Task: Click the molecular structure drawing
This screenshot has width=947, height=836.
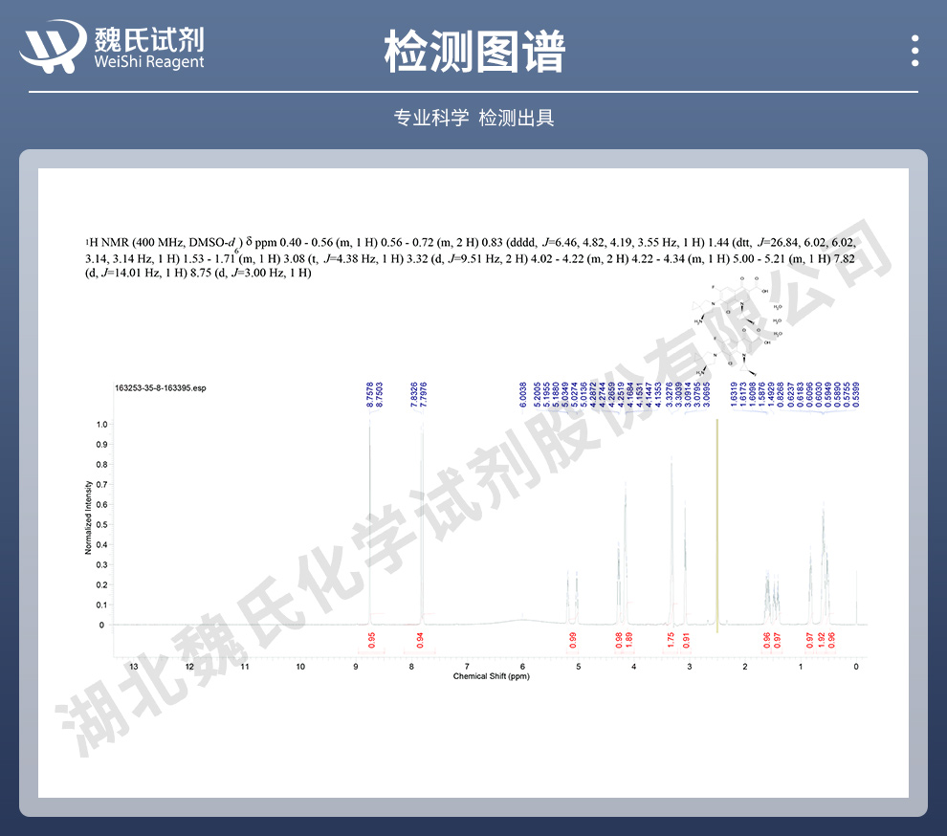Action: point(737,326)
